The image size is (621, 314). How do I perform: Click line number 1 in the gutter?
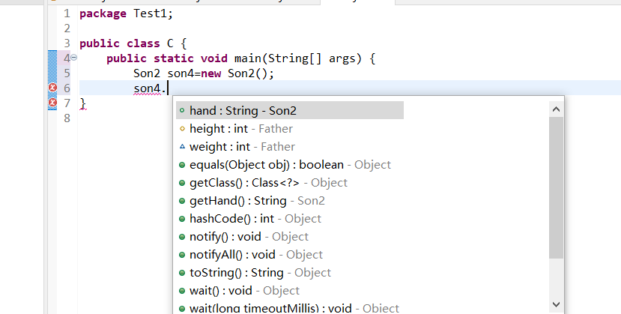point(67,13)
